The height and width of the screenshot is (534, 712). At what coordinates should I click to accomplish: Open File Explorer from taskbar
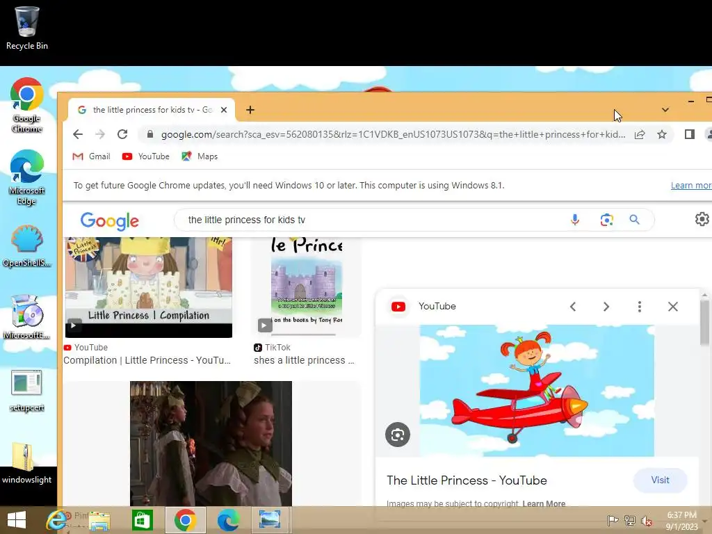pyautogui.click(x=99, y=520)
